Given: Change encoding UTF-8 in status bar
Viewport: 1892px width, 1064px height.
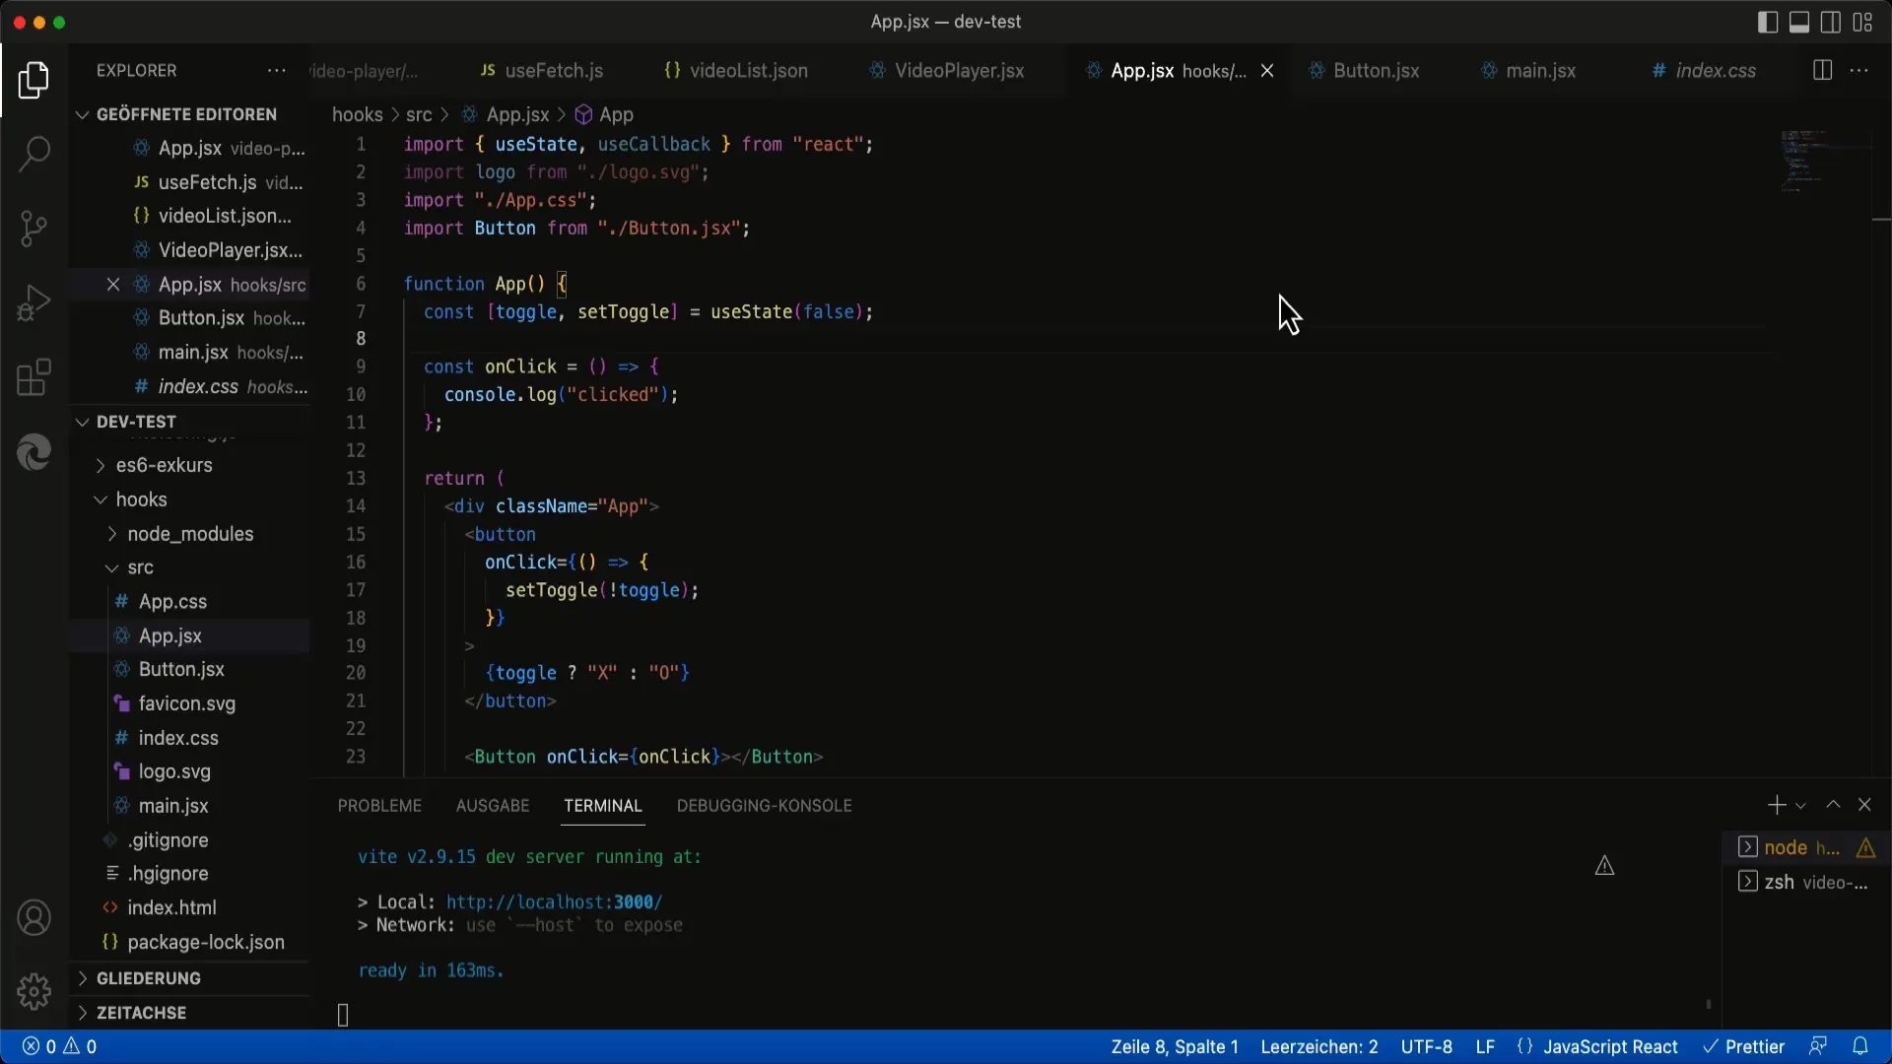Looking at the screenshot, I should tap(1427, 1046).
